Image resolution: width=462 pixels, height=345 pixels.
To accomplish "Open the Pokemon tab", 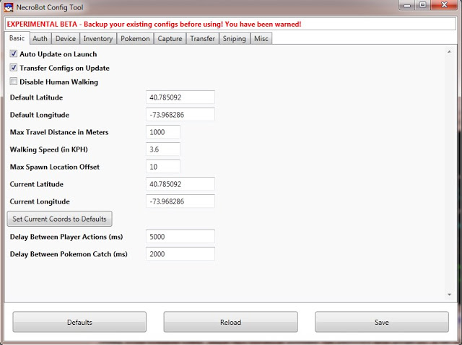I will click(135, 38).
